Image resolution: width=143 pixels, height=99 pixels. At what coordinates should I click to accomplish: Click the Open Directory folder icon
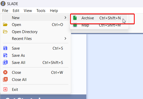[5, 32]
